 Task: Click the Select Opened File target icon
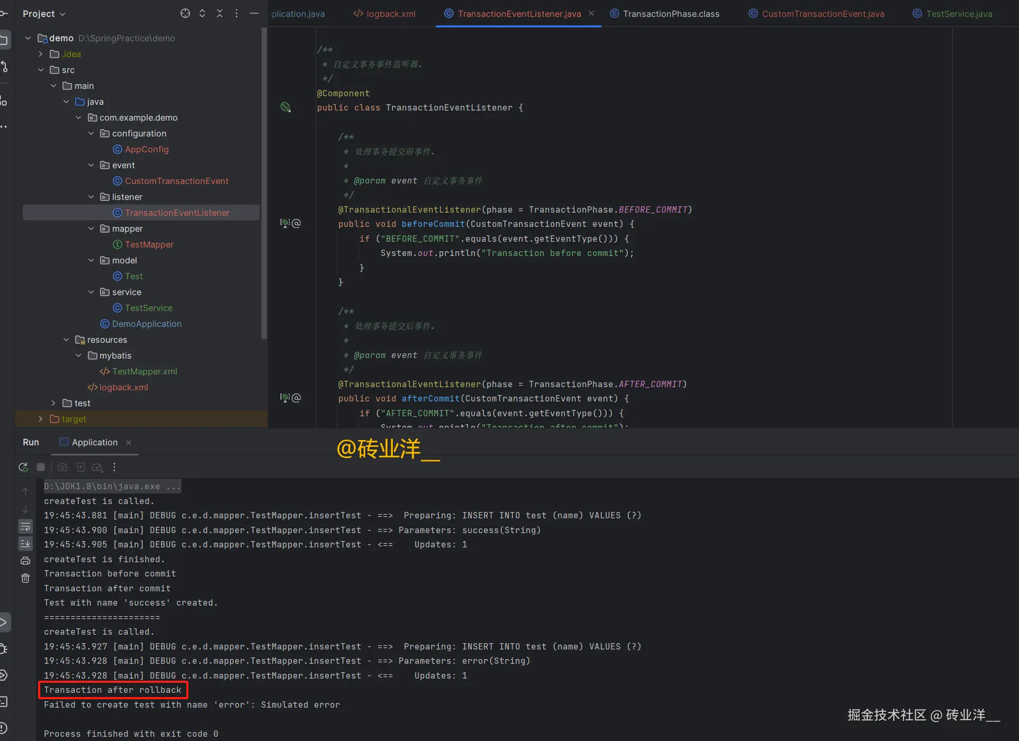click(185, 14)
